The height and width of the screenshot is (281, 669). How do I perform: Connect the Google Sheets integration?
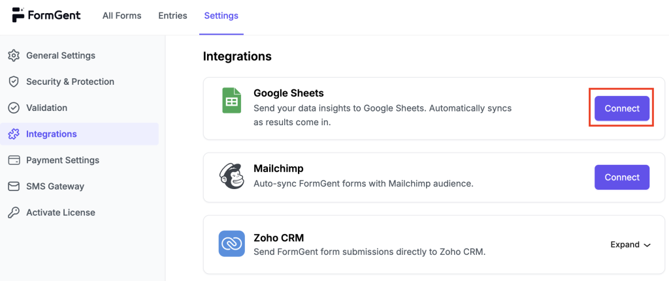click(x=622, y=108)
